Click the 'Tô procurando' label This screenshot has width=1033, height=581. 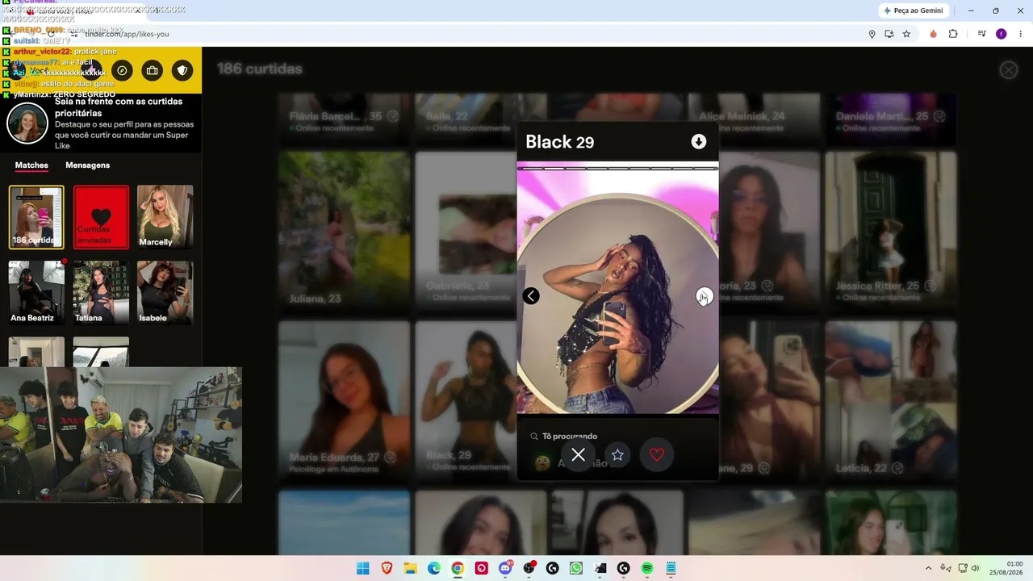click(x=570, y=437)
